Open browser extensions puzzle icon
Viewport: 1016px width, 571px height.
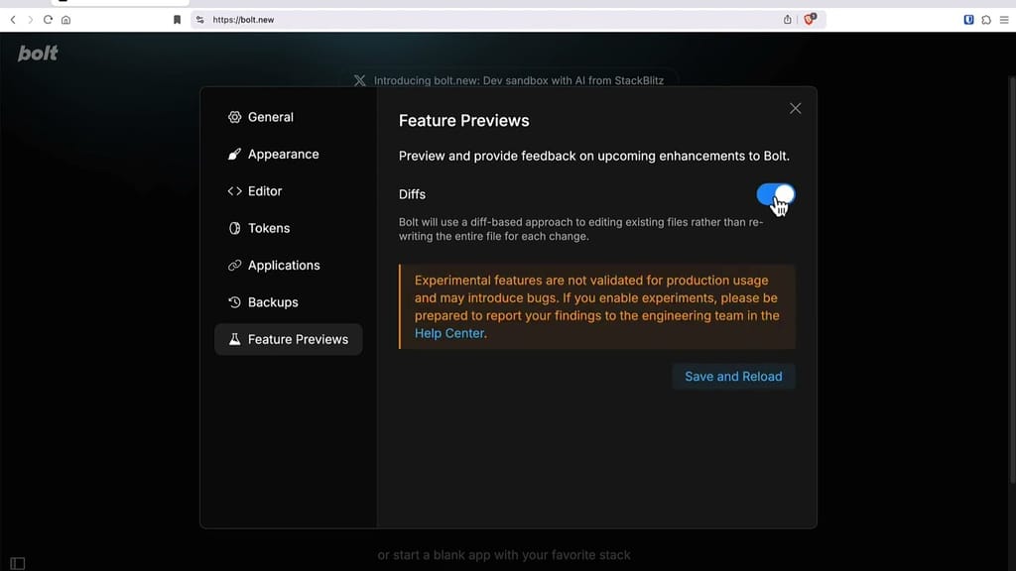(986, 20)
